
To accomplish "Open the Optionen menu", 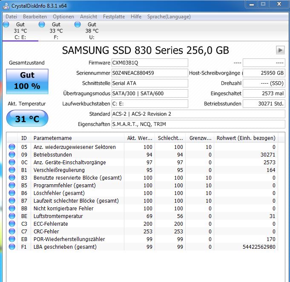I will coord(63,17).
